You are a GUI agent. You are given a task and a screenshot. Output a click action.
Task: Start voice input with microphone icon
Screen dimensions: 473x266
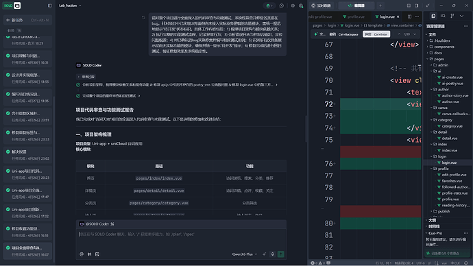tap(272, 254)
